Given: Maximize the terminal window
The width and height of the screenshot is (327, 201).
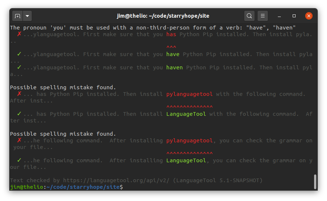Looking at the screenshot, I should click(294, 16).
